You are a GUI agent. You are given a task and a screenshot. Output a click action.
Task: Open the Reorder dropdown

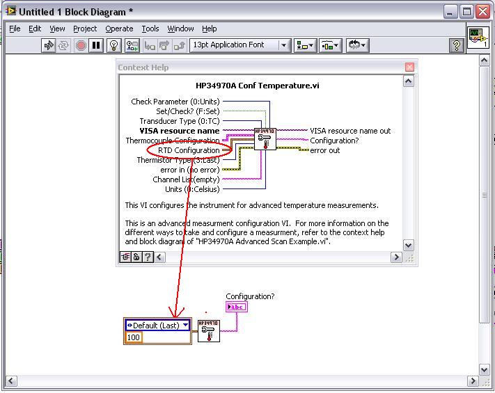pos(357,45)
